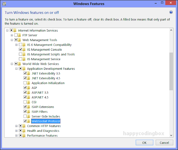The height and width of the screenshot is (150, 178).
Task: Expand the Health and Diagnostics node
Action: (16, 131)
